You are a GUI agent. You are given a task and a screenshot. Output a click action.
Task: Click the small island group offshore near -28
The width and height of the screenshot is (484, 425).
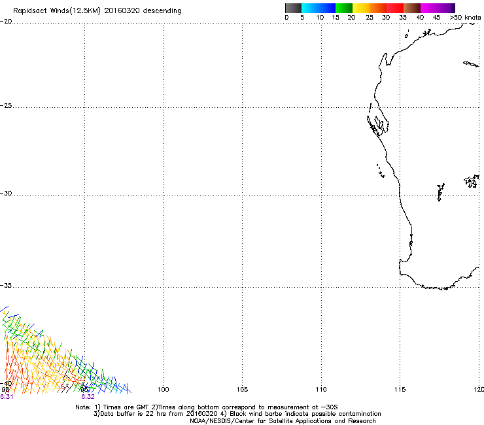pyautogui.click(x=381, y=171)
